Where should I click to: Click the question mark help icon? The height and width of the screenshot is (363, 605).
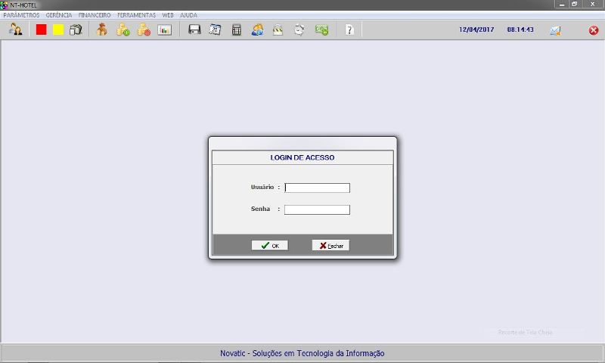349,30
